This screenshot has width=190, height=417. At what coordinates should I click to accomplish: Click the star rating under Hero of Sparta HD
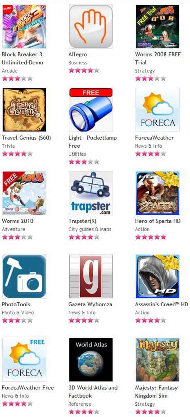(x=151, y=237)
